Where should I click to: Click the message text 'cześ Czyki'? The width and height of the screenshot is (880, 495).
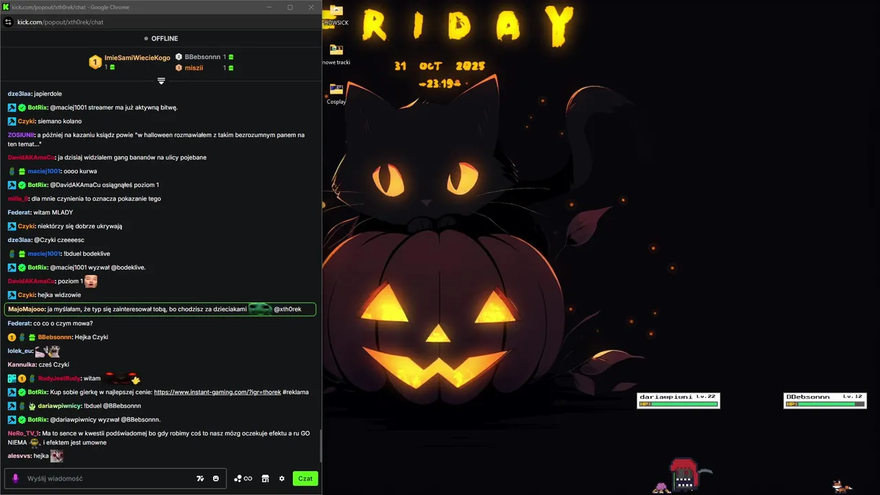pos(54,364)
